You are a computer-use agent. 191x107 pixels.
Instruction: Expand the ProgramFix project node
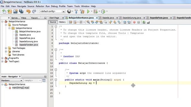pyautogui.click(x=2, y=58)
